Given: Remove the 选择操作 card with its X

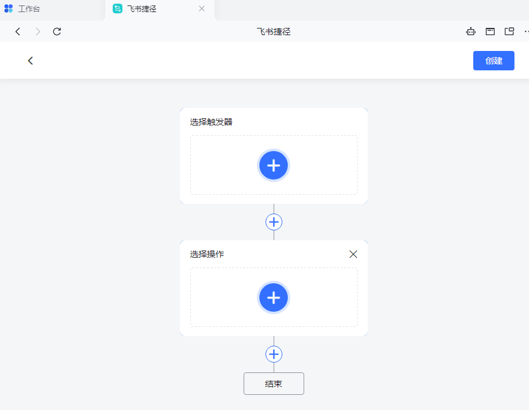Looking at the screenshot, I should click(x=353, y=254).
